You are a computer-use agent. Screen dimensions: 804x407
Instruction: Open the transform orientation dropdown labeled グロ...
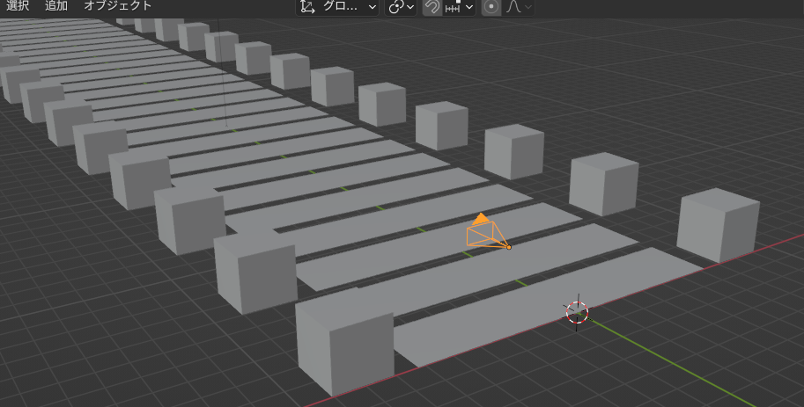339,7
